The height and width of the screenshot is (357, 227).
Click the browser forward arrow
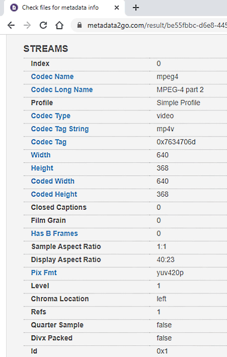coord(27,25)
